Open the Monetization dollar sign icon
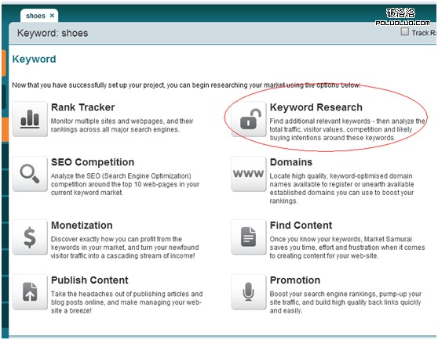This screenshot has width=438, height=340. click(x=30, y=237)
